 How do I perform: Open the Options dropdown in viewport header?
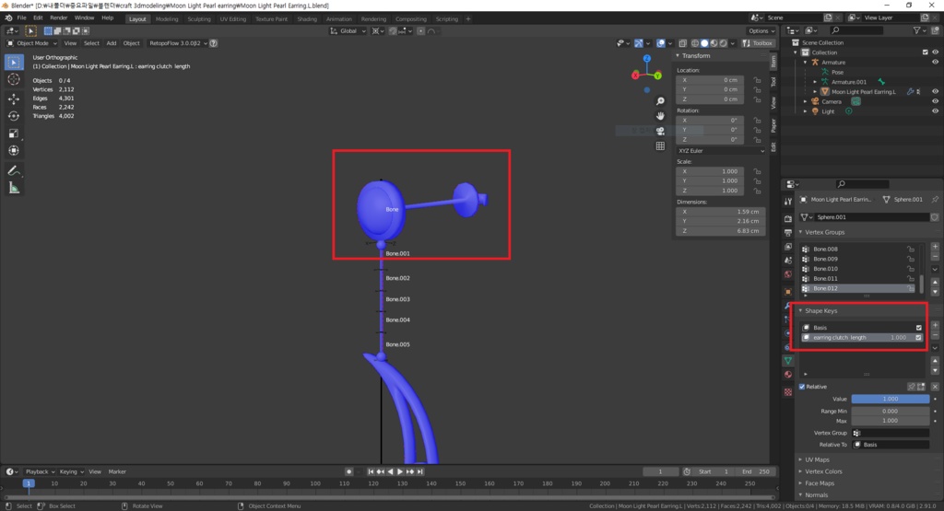coord(761,30)
